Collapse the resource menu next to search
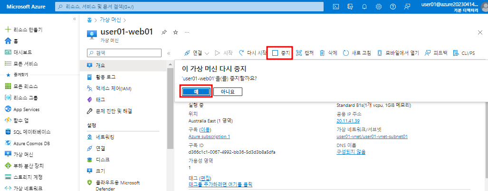 point(169,53)
